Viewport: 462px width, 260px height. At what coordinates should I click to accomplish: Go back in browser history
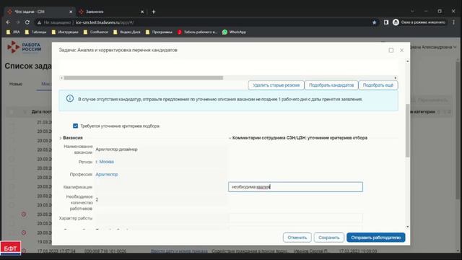8,22
